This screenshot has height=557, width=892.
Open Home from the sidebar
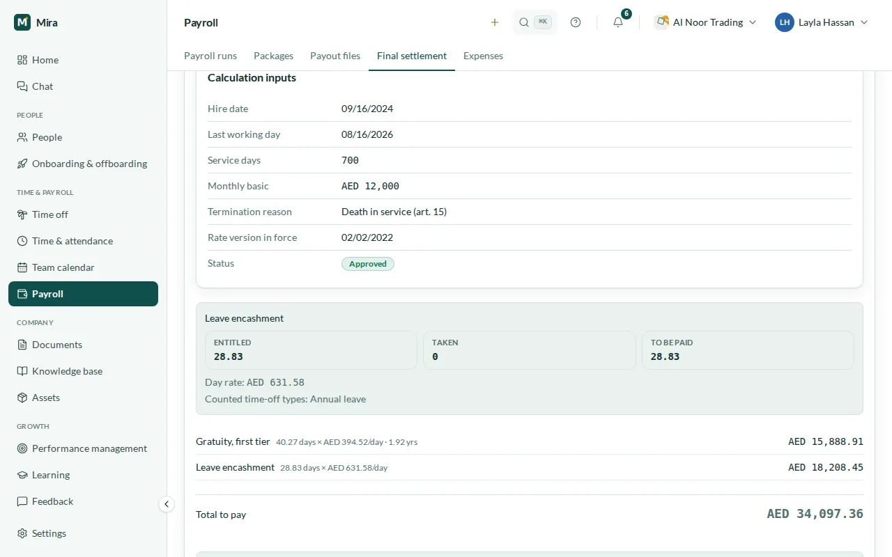coord(83,60)
